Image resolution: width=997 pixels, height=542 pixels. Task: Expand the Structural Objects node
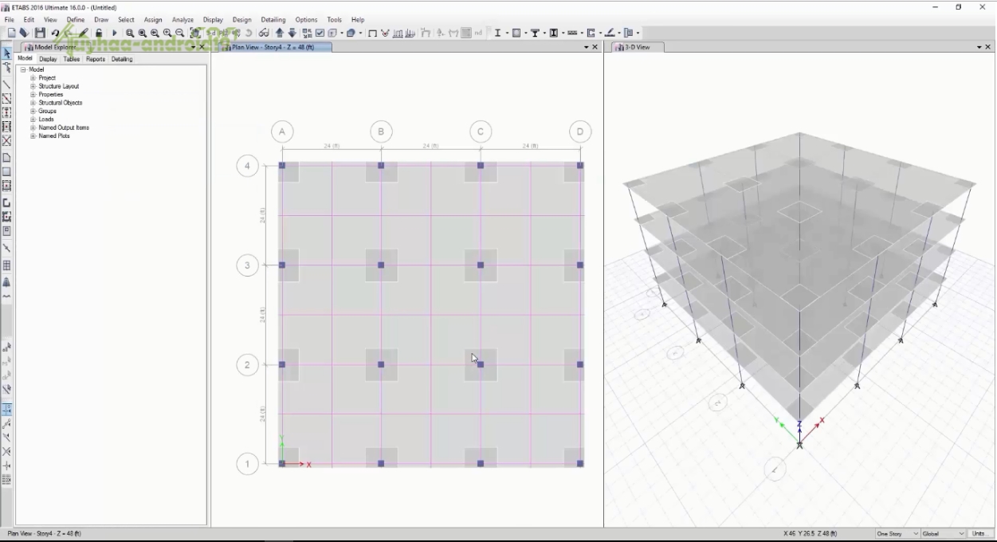tap(33, 103)
